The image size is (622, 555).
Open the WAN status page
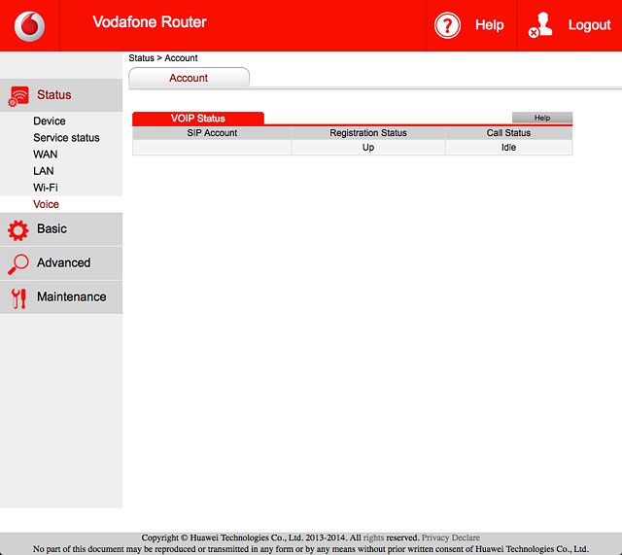click(46, 155)
